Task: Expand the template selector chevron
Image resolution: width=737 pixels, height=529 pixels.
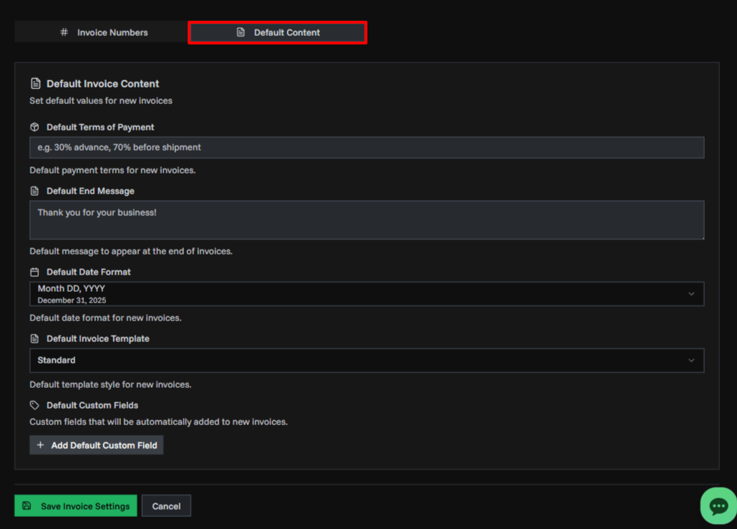Action: (691, 360)
